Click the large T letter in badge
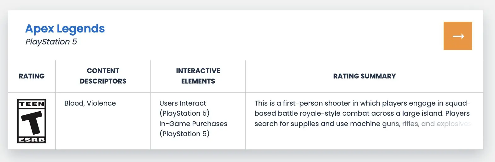The image size is (495, 162). (x=32, y=123)
